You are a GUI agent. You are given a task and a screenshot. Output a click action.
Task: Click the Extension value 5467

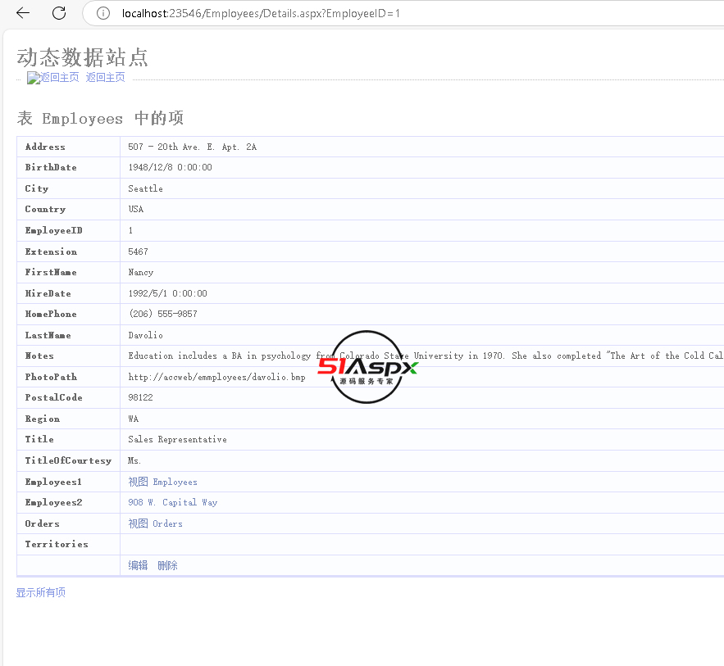point(138,251)
